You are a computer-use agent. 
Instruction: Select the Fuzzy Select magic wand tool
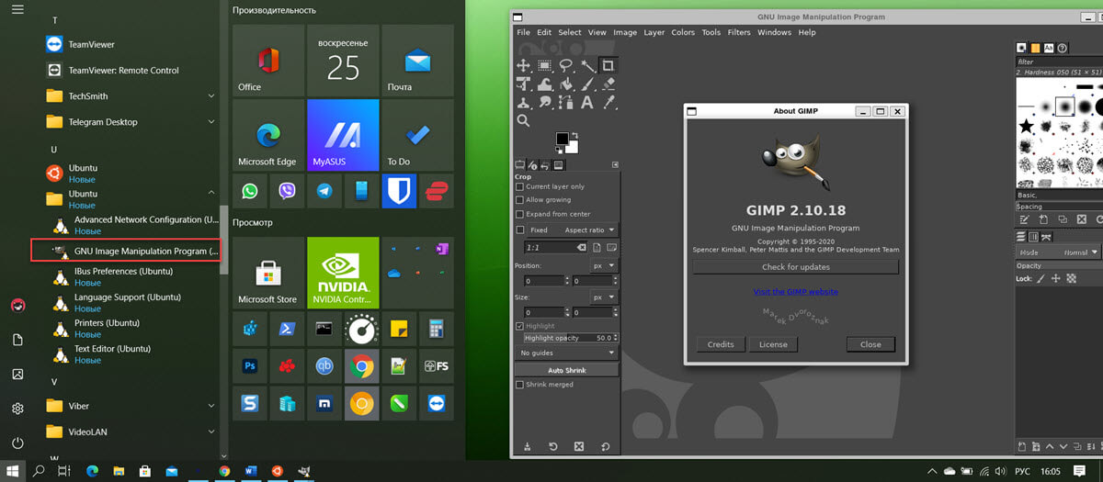586,65
